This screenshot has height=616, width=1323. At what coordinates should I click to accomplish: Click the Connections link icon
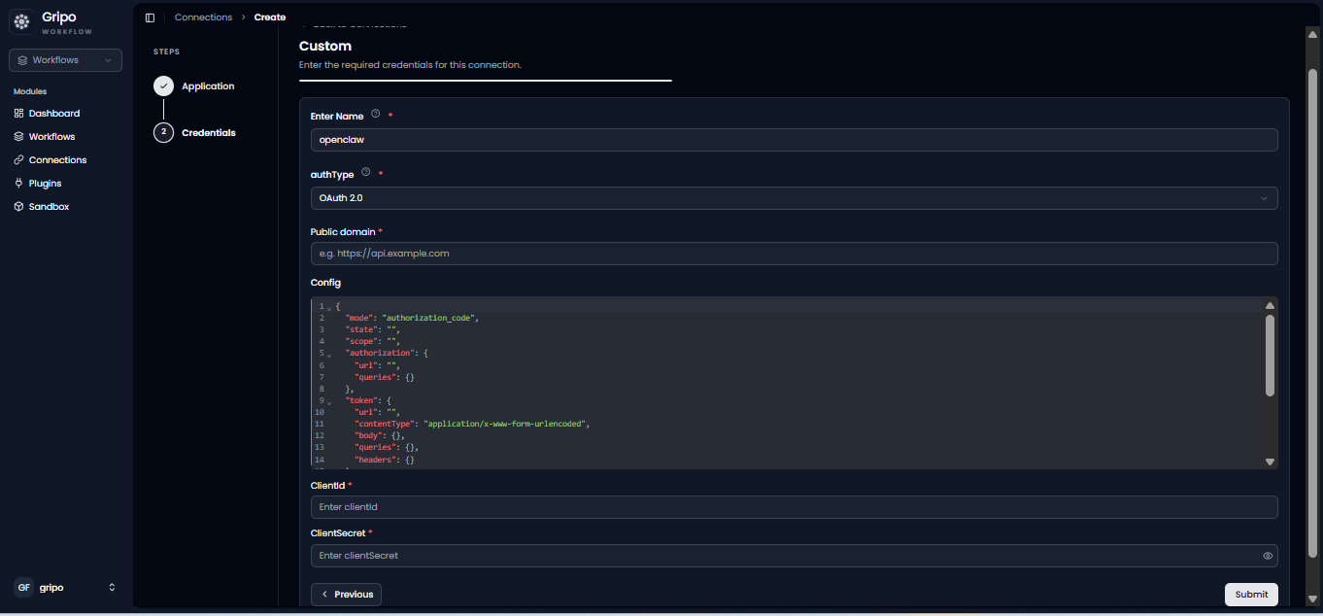[19, 160]
